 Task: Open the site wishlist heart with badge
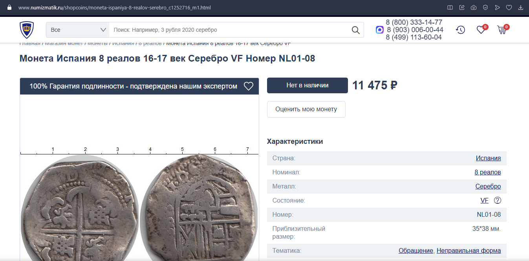(481, 30)
